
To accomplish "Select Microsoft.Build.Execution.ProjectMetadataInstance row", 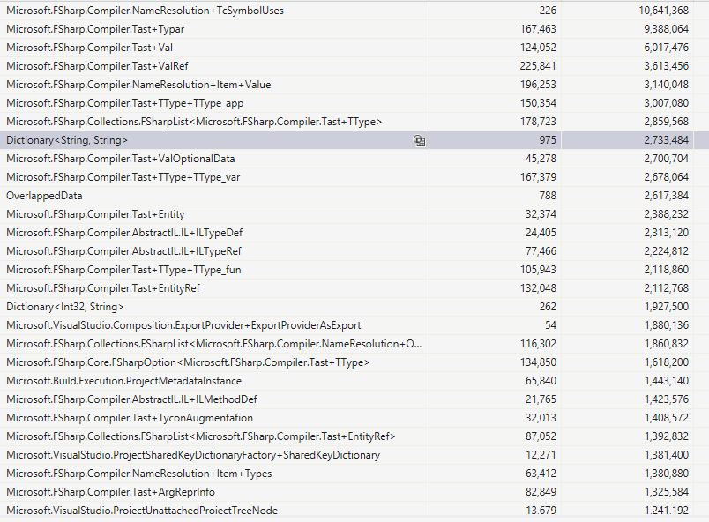I will (354, 381).
